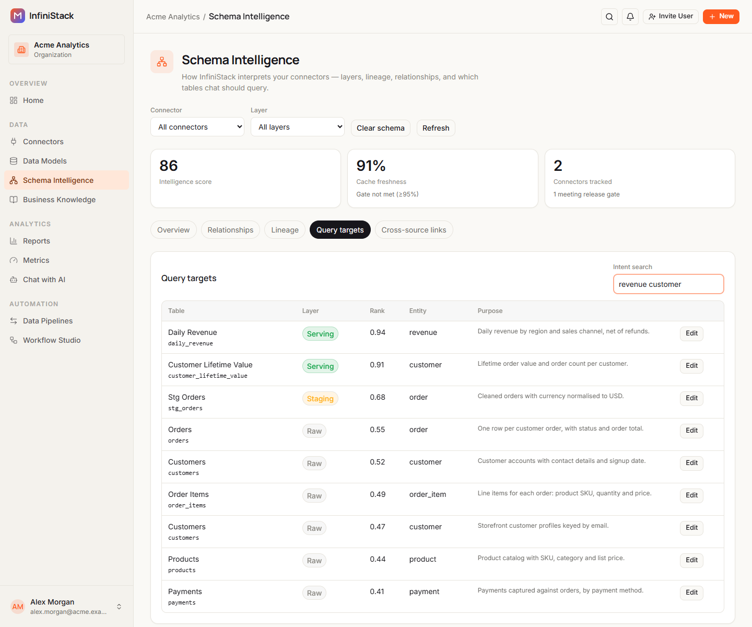Open the Layer dropdown showing All layers
752x627 pixels.
click(298, 127)
